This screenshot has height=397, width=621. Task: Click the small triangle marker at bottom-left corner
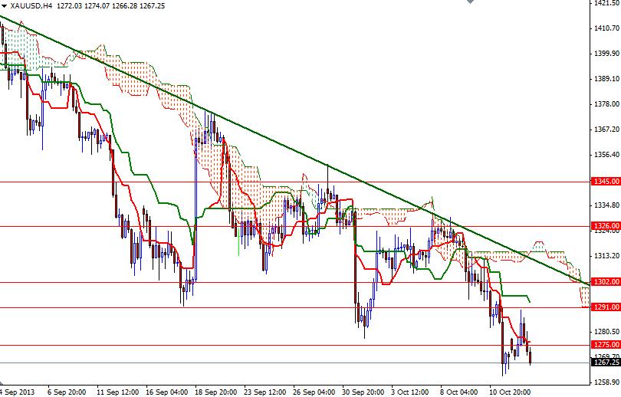(x=2, y=383)
